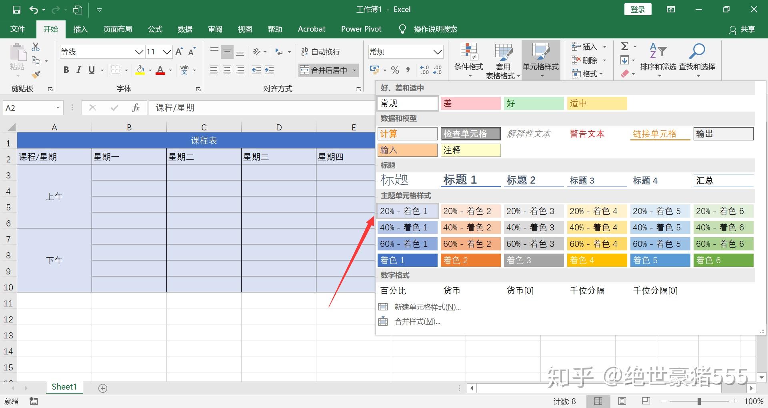Open the Format as Table (套用表格格式) dropdown

[503, 60]
